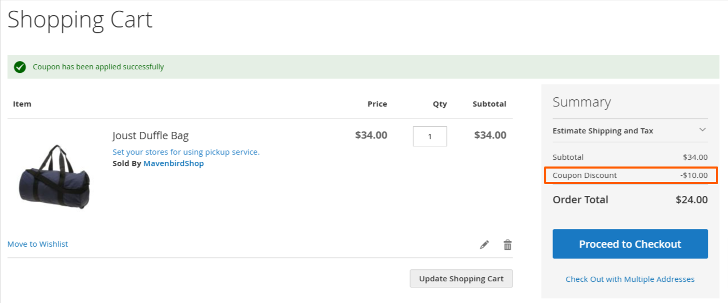Viewport: 728px width, 303px height.
Task: Click the green success checkmark icon
Action: point(20,67)
